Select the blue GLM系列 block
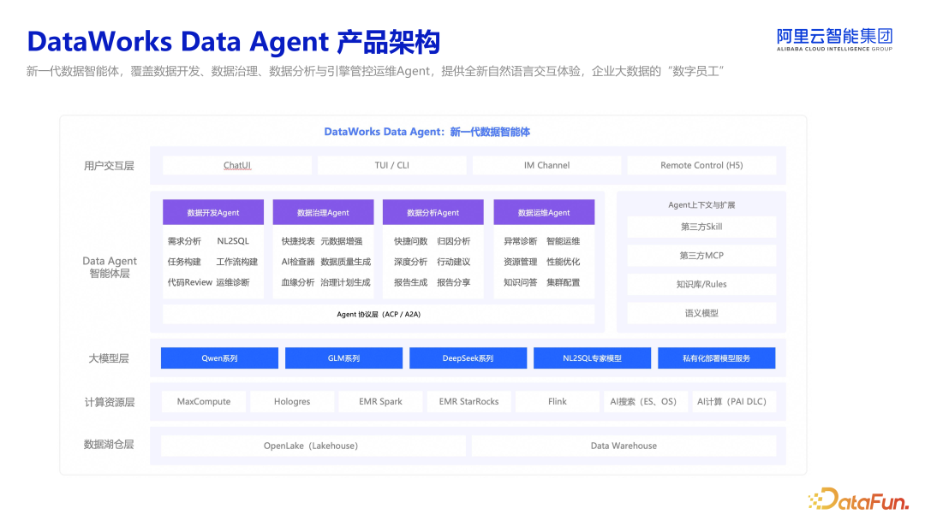This screenshot has width=925, height=520. (344, 358)
